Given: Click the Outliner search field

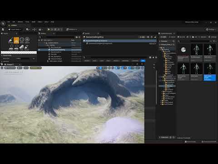Looking at the screenshot, I should point(58,37).
